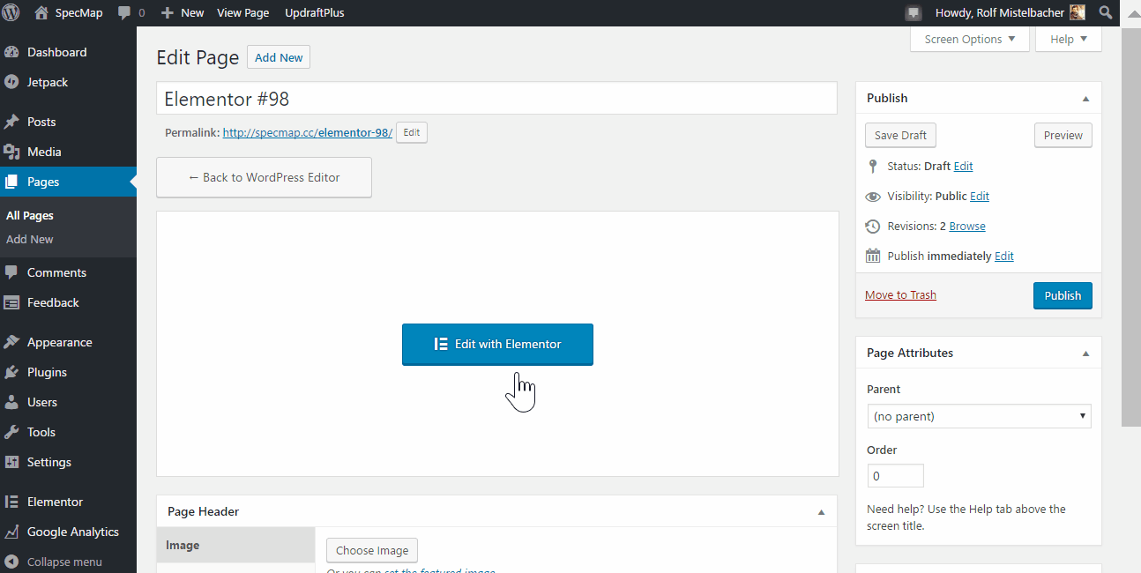Screen dimensions: 1141x573
Task: Collapse the Page Attributes box arrow
Action: 1085,353
